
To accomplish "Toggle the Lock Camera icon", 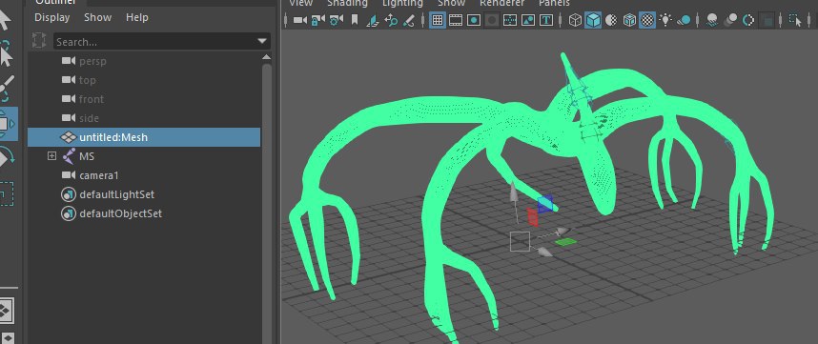I will 318,20.
